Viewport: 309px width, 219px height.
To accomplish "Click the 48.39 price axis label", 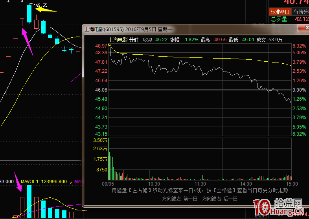I will click(x=101, y=53).
